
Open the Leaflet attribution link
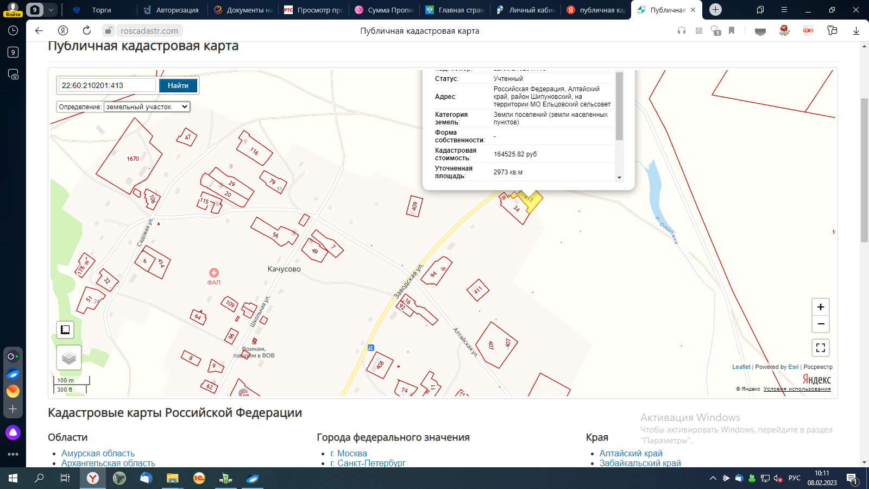click(741, 367)
